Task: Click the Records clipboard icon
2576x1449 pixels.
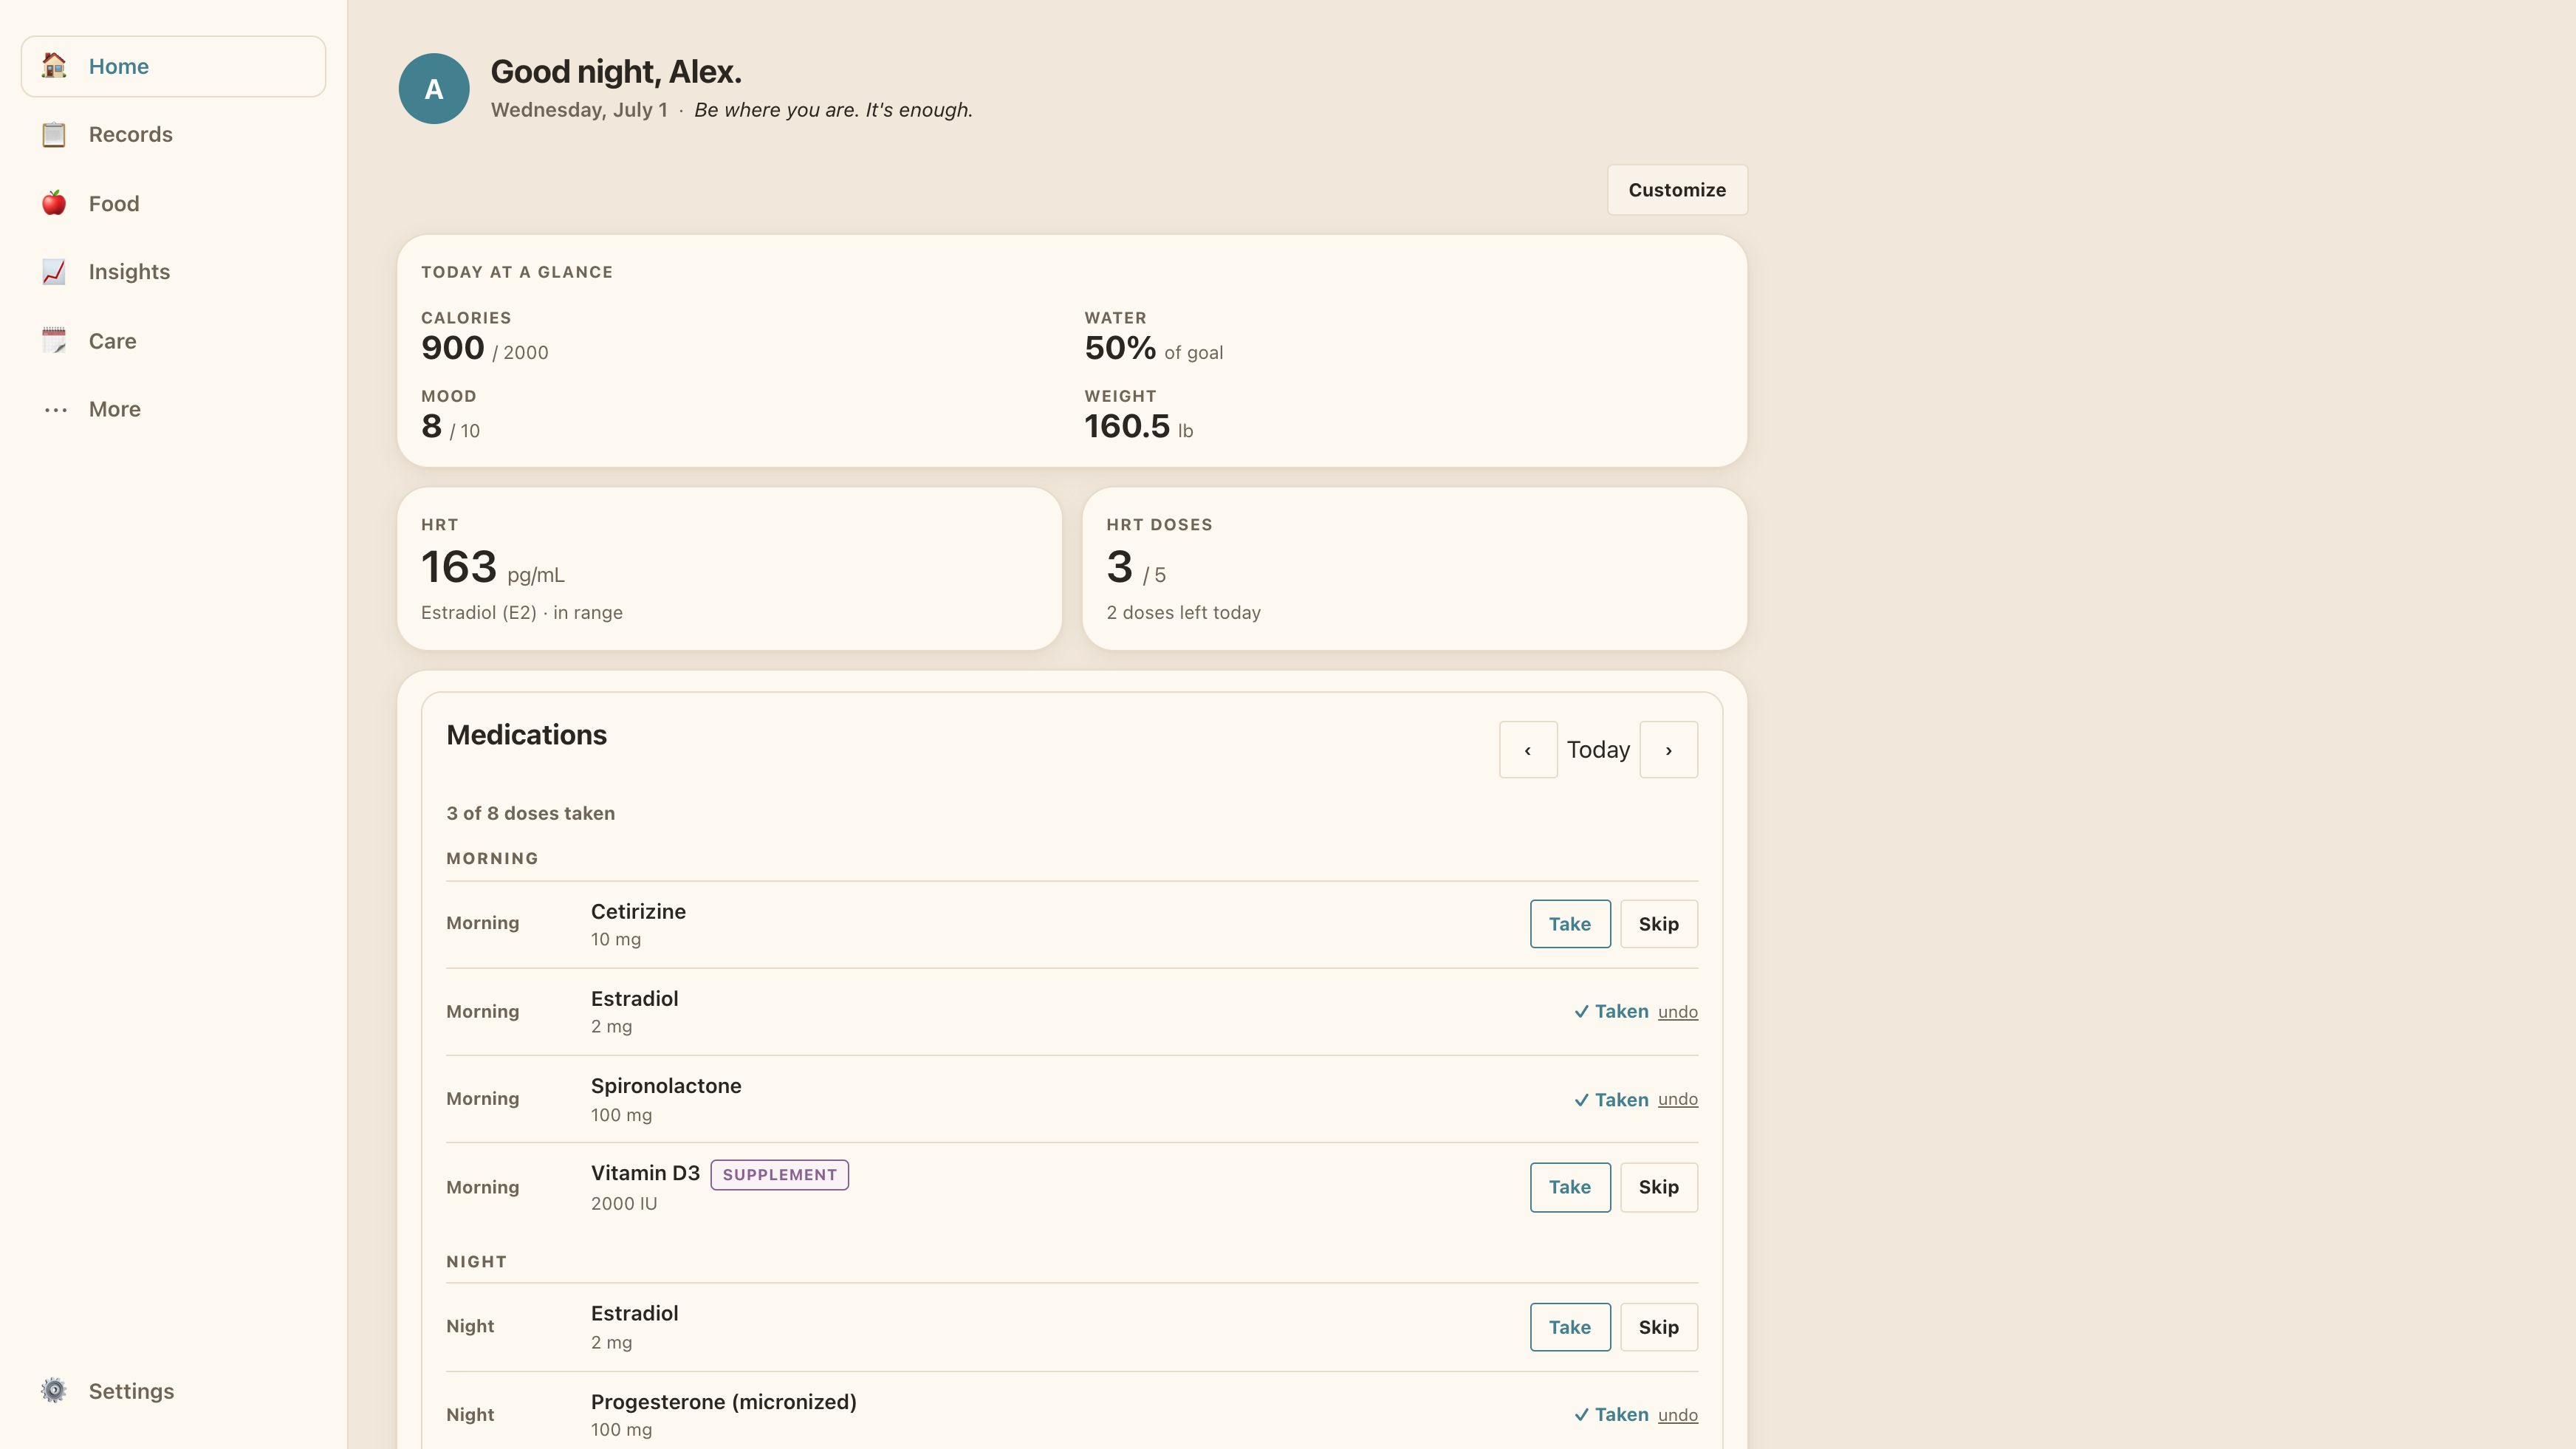Action: (54, 134)
